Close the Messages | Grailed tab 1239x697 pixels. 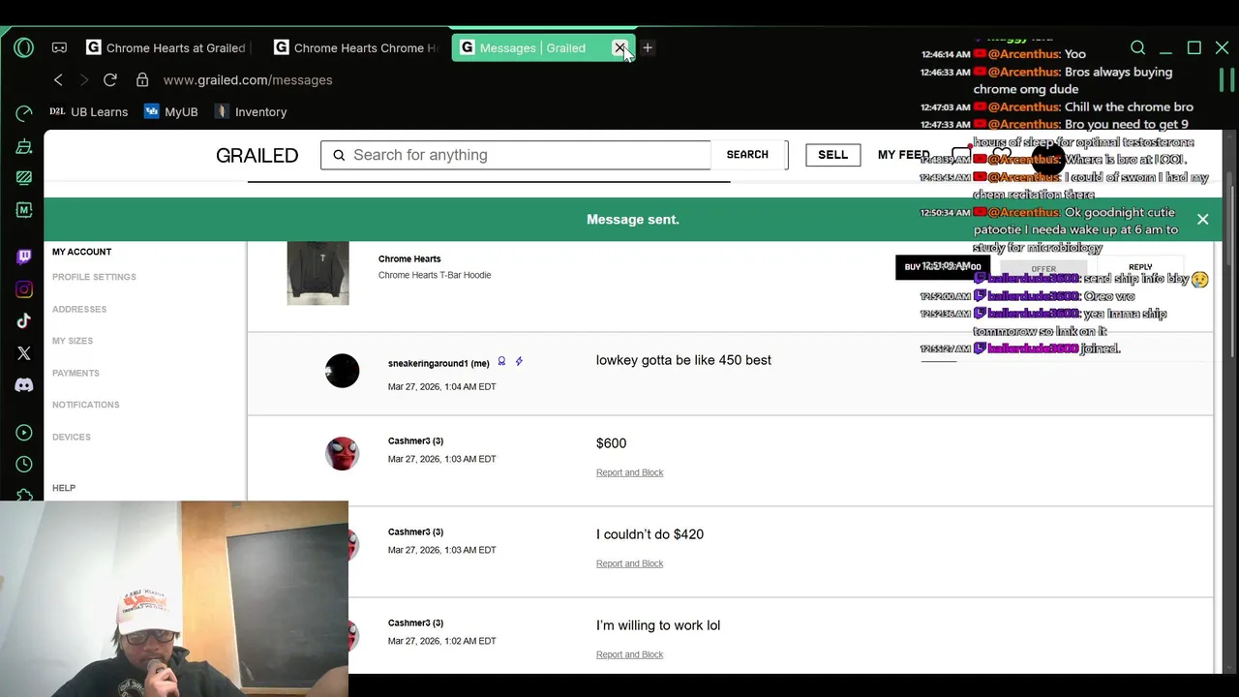point(620,47)
